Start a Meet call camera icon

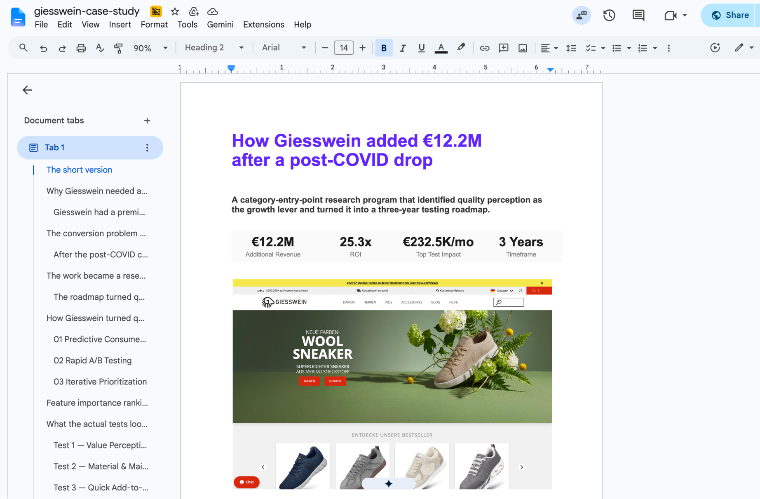(x=671, y=16)
